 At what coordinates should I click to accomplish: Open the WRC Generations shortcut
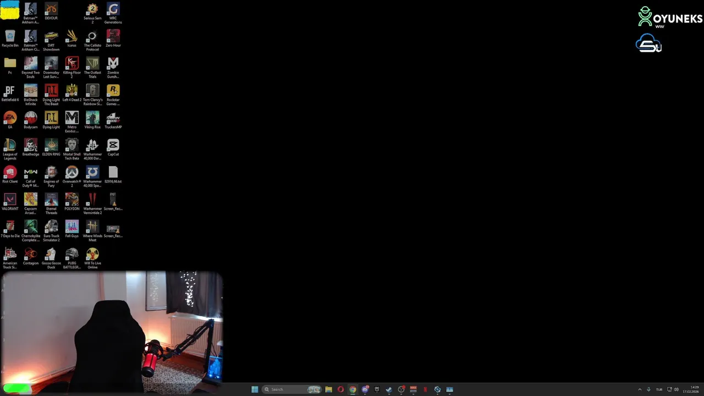(x=113, y=13)
